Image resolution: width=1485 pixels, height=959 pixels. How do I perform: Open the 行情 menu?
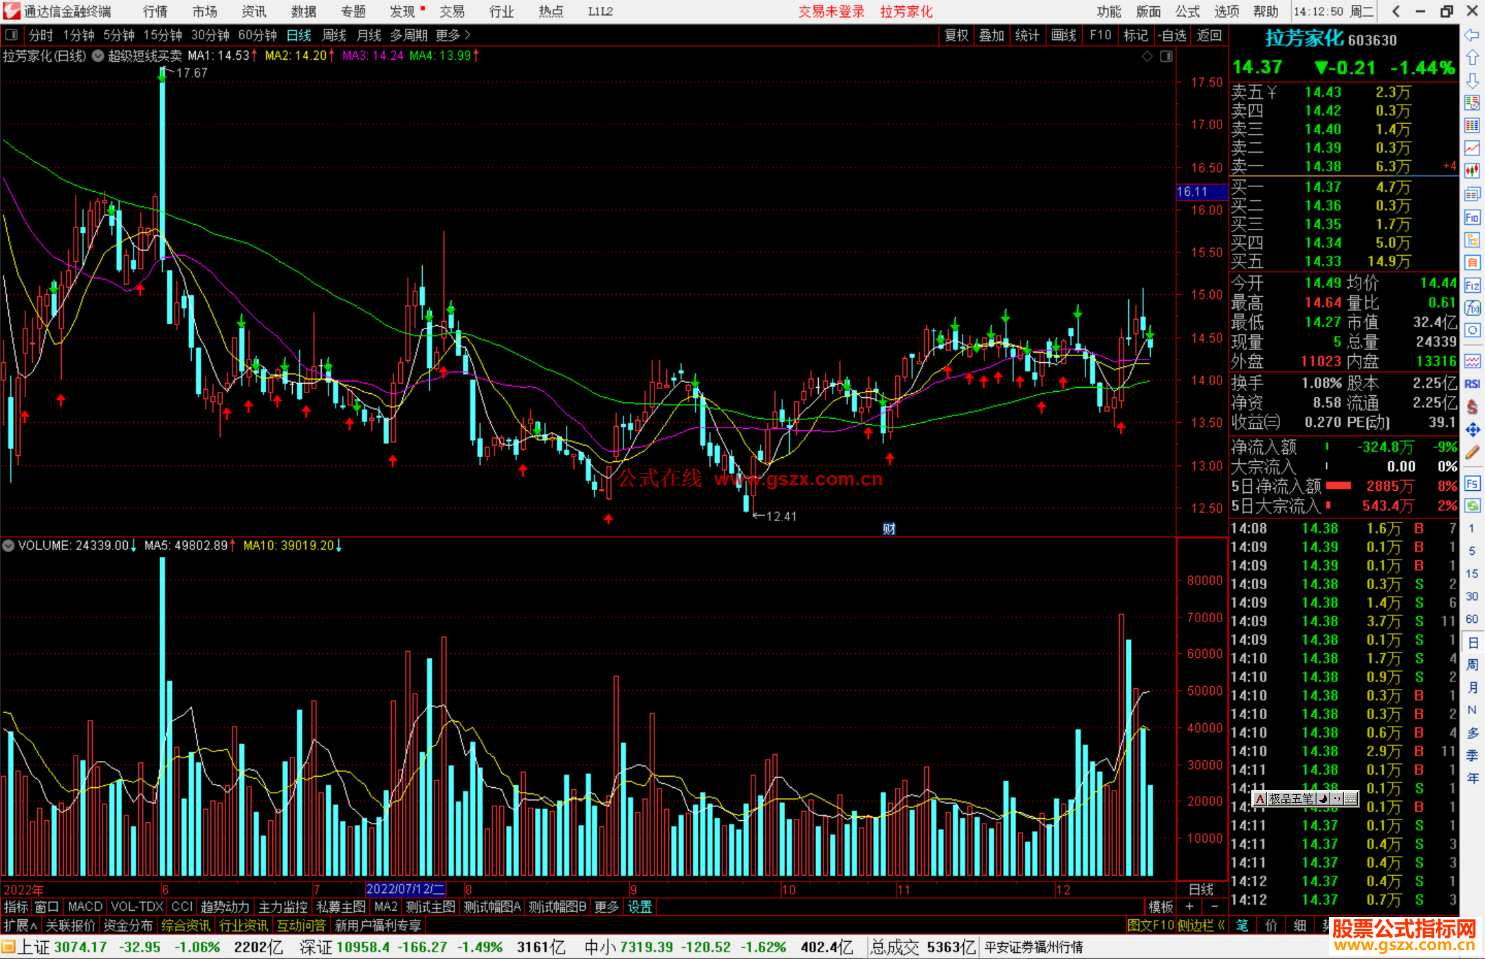click(x=155, y=12)
